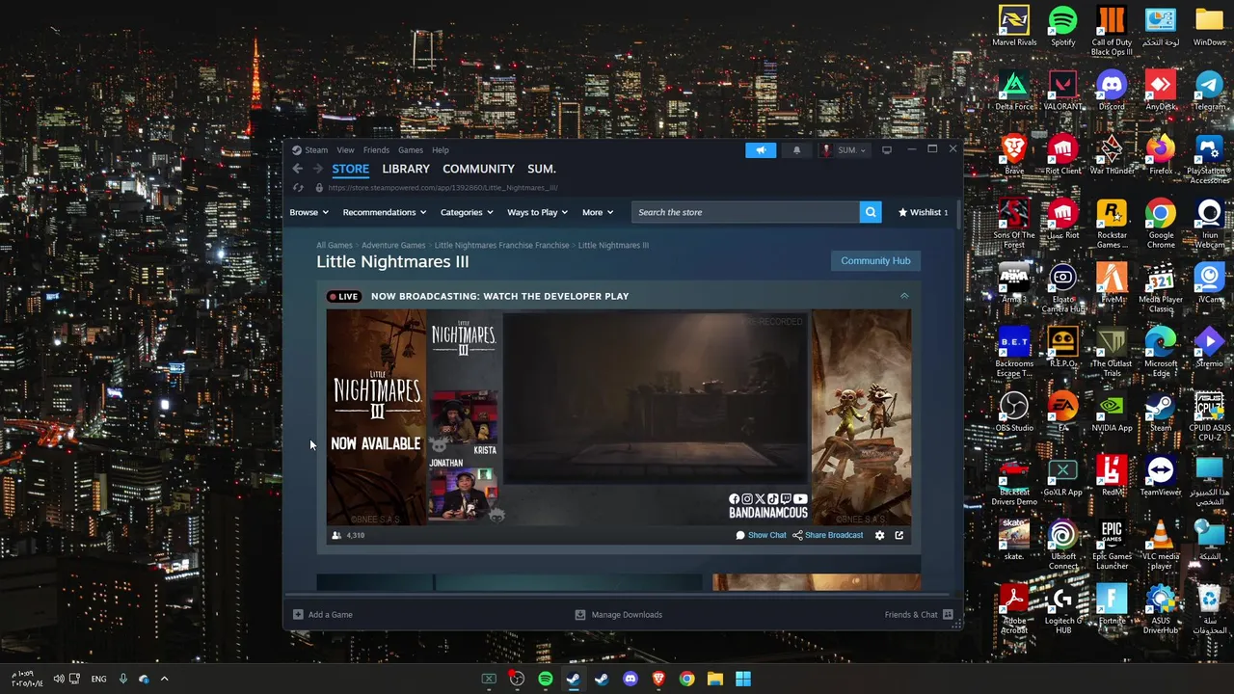The image size is (1234, 694).
Task: Click the store search magnifier button
Action: 871,212
